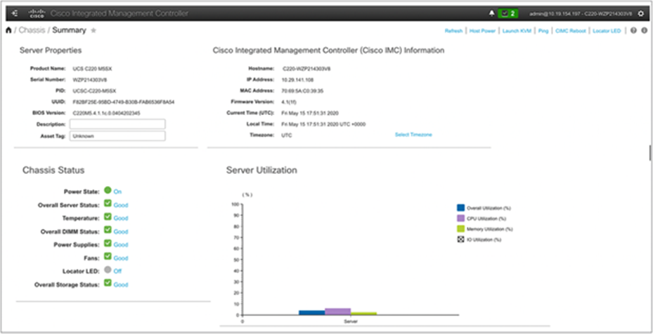Screen dimensions: 653x334
Task: Click into the Description input field
Action: [x=117, y=124]
